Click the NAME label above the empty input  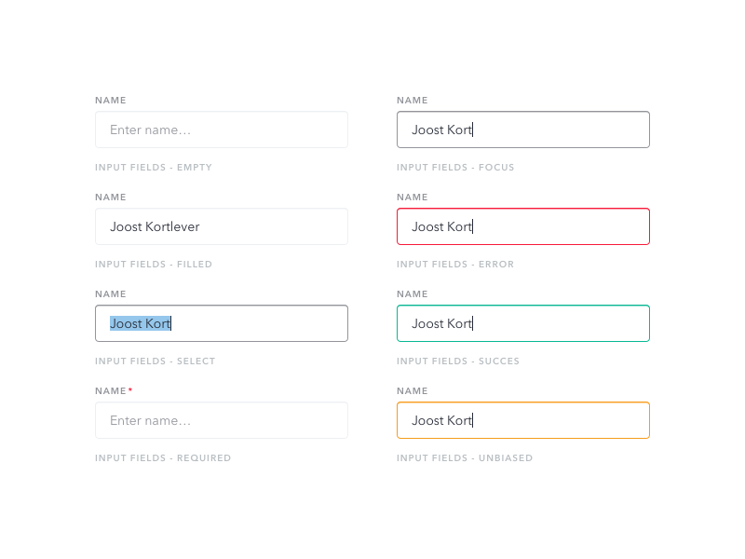(110, 100)
